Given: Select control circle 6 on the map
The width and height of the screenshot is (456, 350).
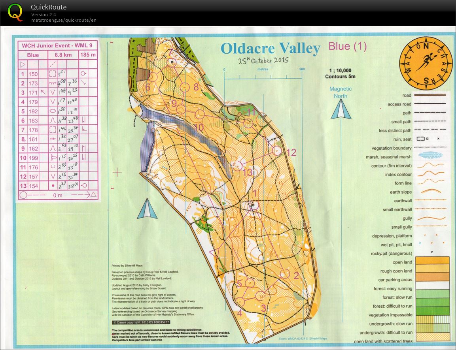Looking at the screenshot, I should 153,77.
